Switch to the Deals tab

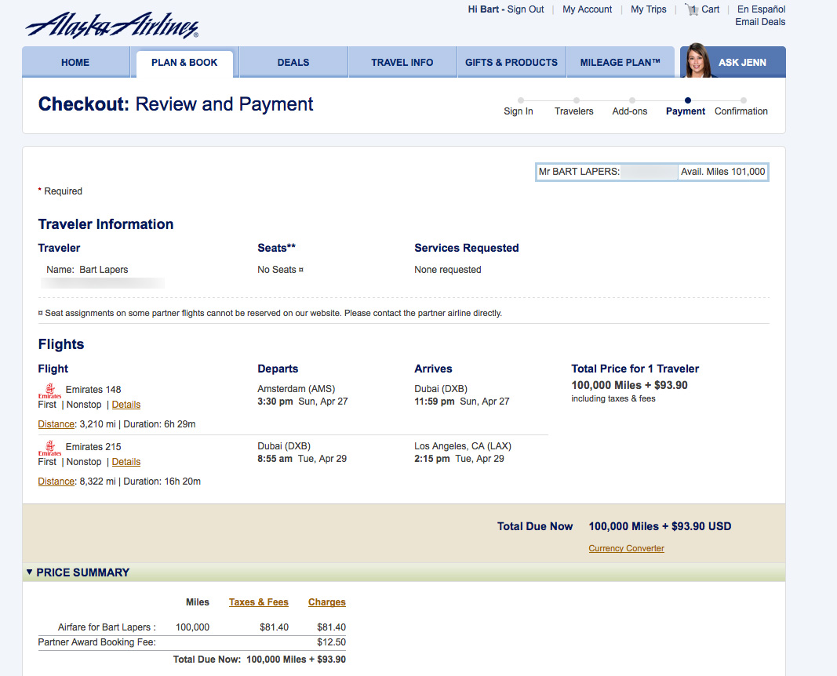click(293, 63)
